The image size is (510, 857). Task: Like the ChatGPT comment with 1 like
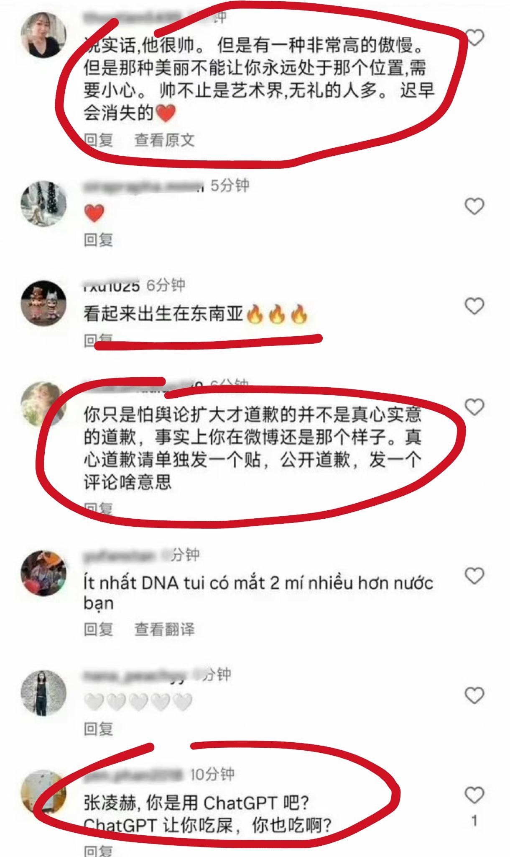click(474, 795)
